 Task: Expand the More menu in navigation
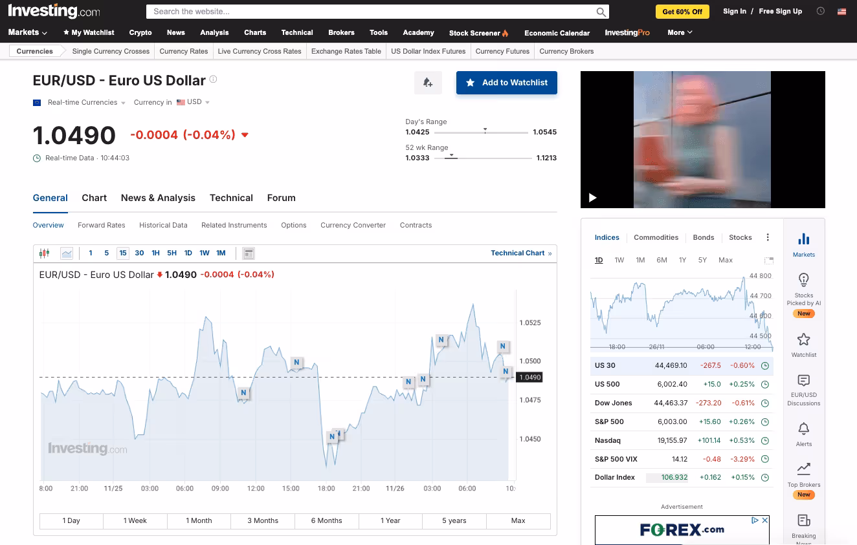tap(680, 32)
